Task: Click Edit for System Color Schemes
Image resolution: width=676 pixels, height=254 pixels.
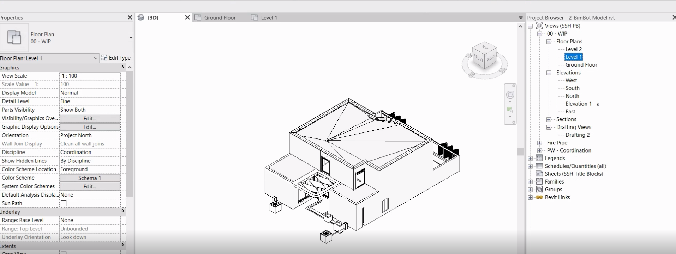Action: point(90,186)
